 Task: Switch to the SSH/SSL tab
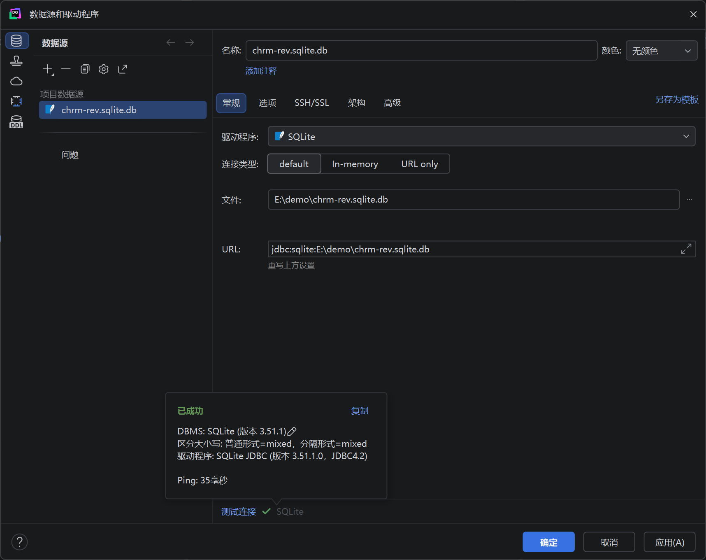[x=312, y=103]
